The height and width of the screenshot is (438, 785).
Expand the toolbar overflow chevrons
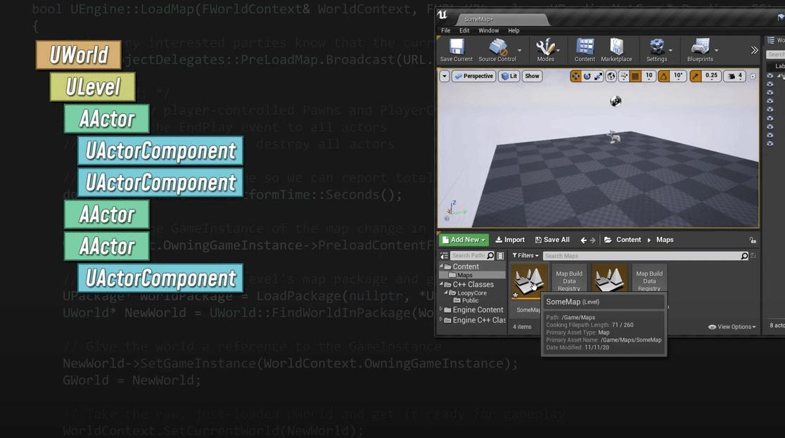pyautogui.click(x=755, y=50)
